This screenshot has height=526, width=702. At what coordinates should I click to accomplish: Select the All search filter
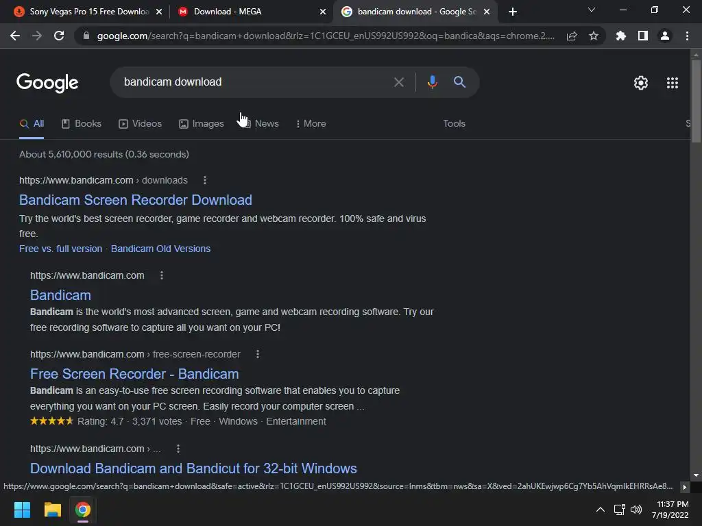[x=32, y=123]
